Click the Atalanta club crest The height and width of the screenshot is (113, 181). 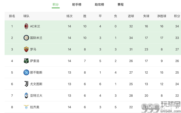click(26, 95)
